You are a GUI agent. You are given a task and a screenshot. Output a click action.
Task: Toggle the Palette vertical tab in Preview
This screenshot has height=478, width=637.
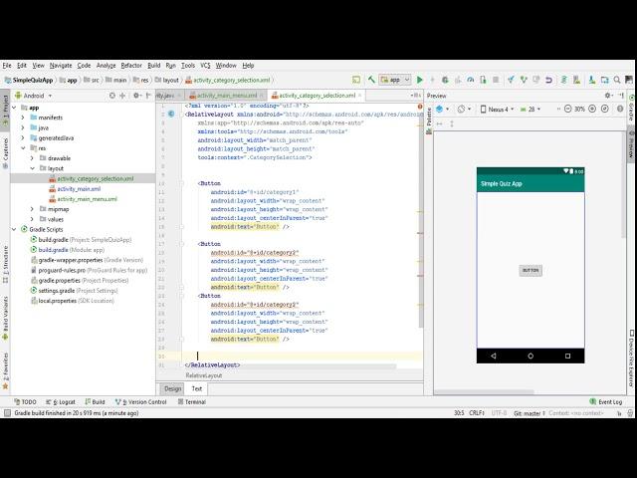pos(429,121)
